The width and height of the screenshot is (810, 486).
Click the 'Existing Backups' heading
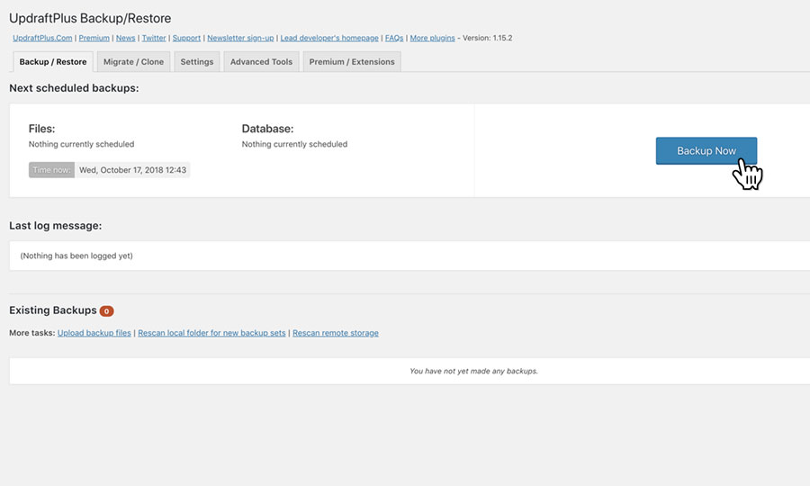(x=53, y=310)
